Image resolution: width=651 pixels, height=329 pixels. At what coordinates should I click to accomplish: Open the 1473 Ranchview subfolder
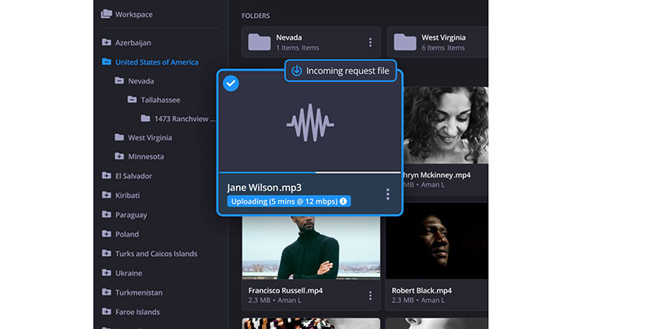click(x=185, y=119)
